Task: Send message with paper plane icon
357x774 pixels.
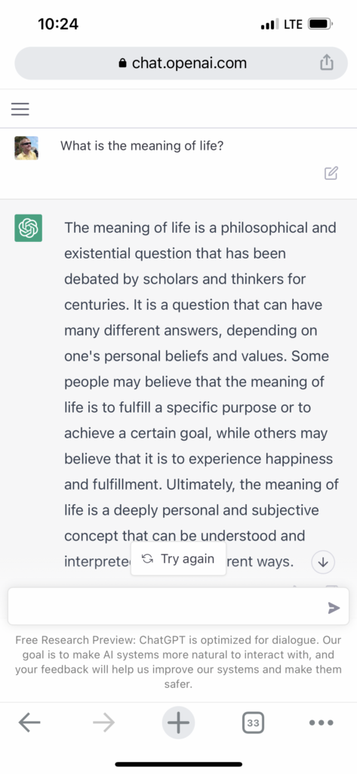Action: click(334, 608)
